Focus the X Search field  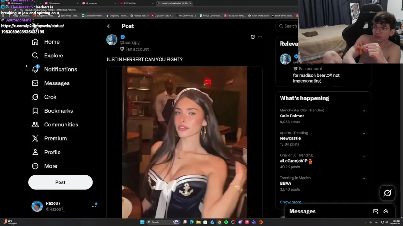[x=287, y=26]
